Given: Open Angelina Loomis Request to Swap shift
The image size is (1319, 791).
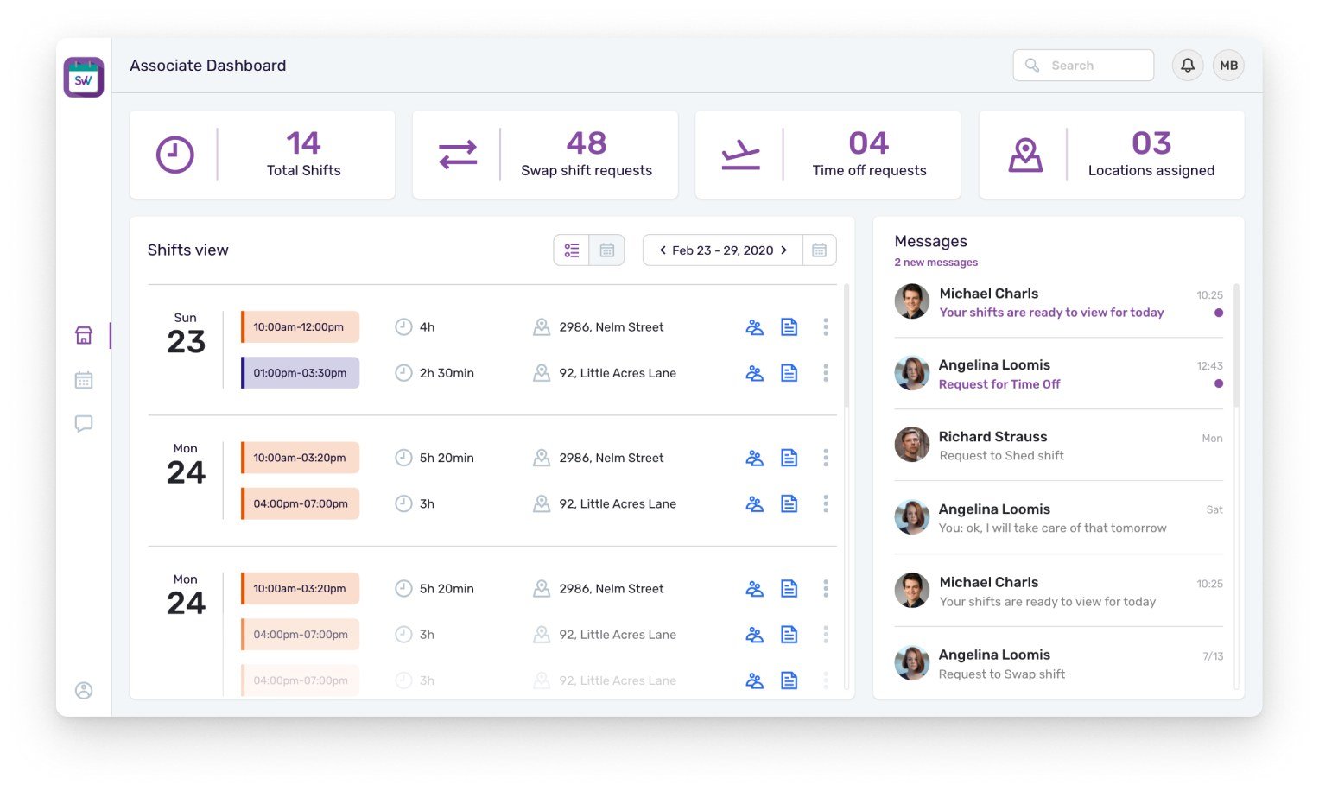Looking at the screenshot, I should (x=1059, y=663).
